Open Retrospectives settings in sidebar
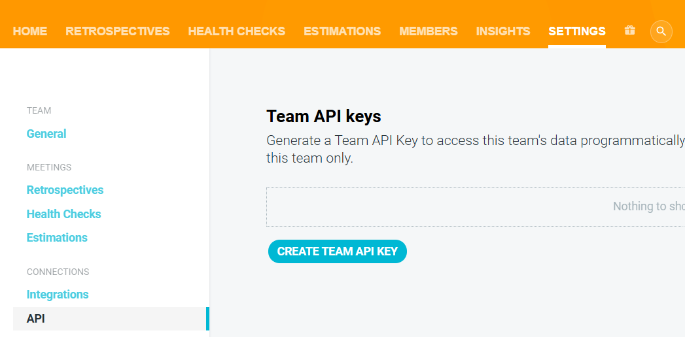Image resolution: width=685 pixels, height=337 pixels. pyautogui.click(x=65, y=190)
